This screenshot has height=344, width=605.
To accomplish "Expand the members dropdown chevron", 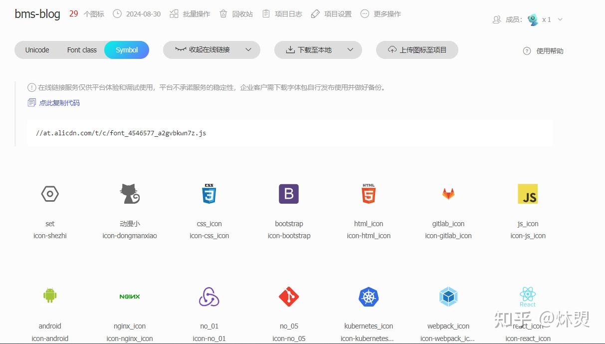I will click(x=560, y=19).
